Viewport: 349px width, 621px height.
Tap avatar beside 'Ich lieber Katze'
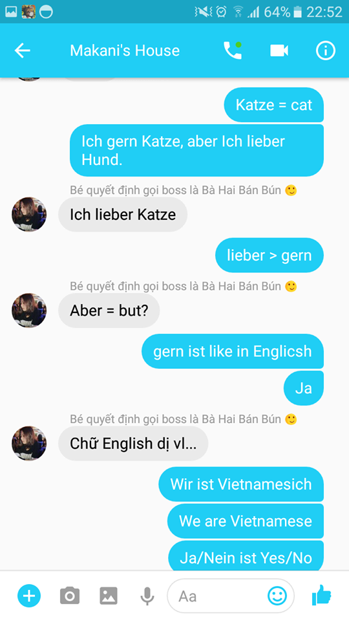click(x=29, y=214)
